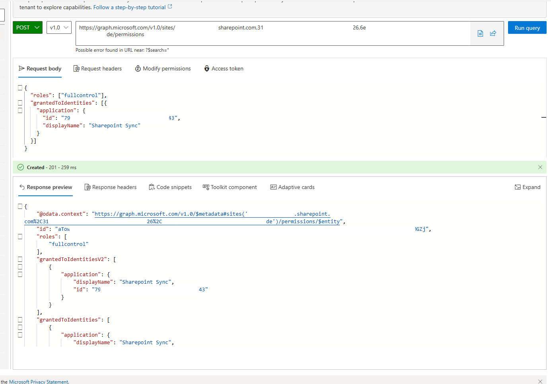Click the URL error message text
Image resolution: width=551 pixels, height=384 pixels.
point(122,50)
